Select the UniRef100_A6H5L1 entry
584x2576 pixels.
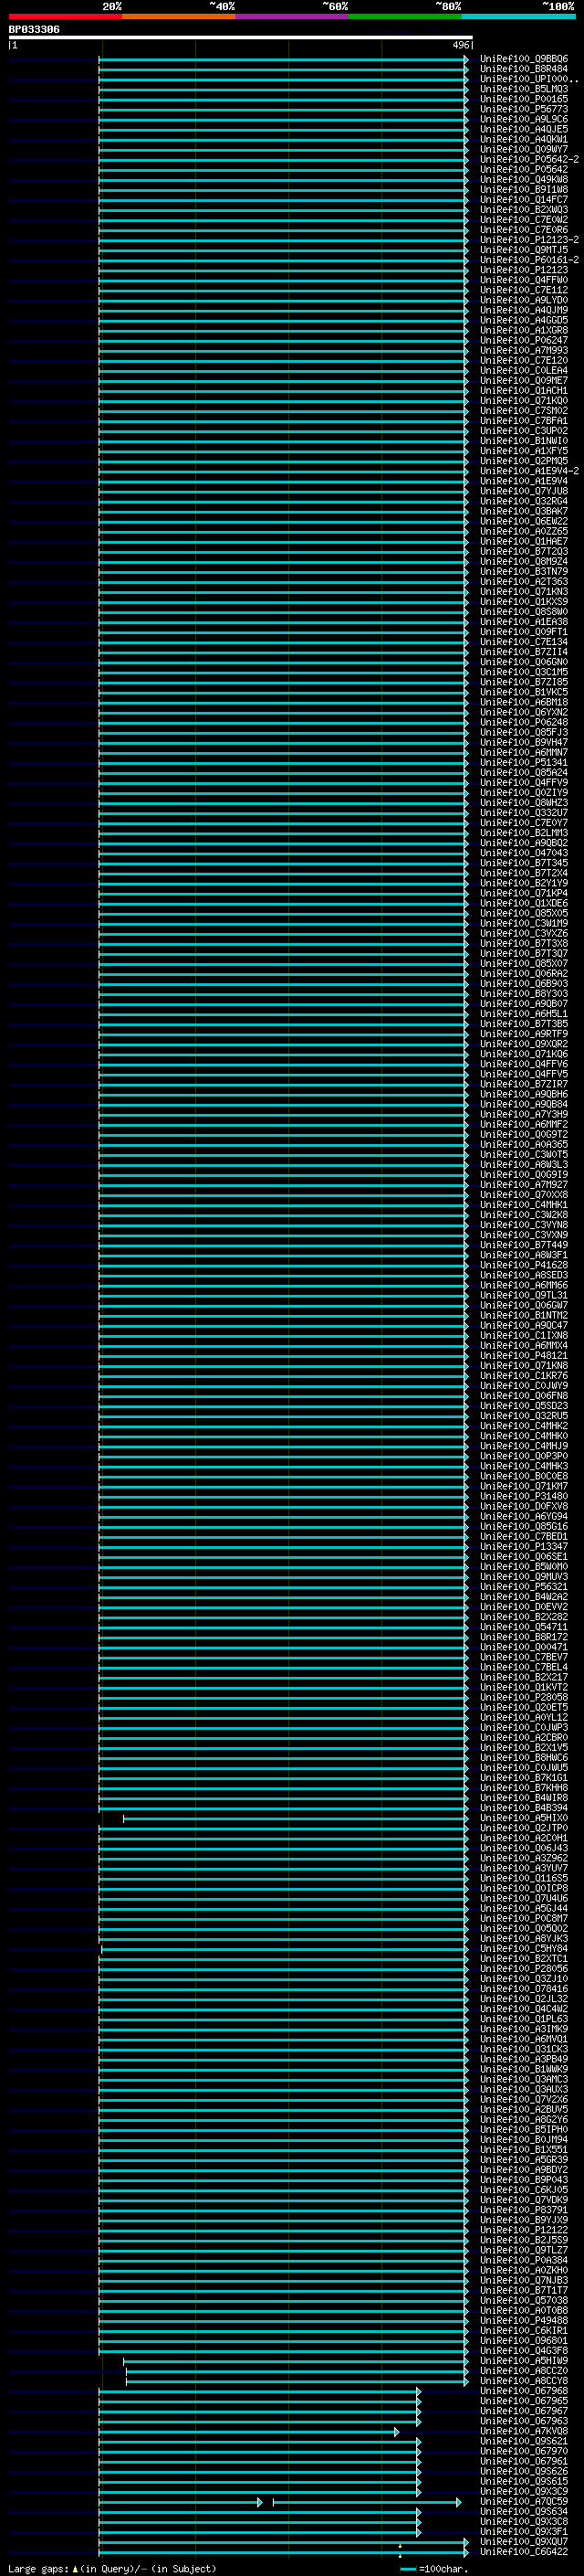pos(523,1014)
